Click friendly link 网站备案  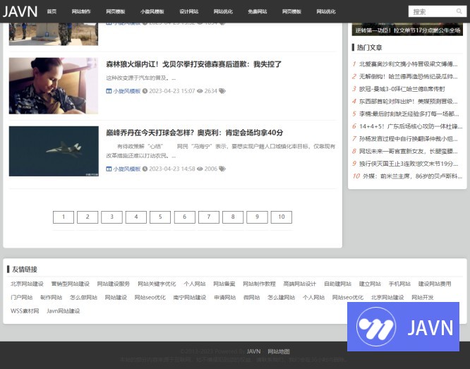point(224,284)
